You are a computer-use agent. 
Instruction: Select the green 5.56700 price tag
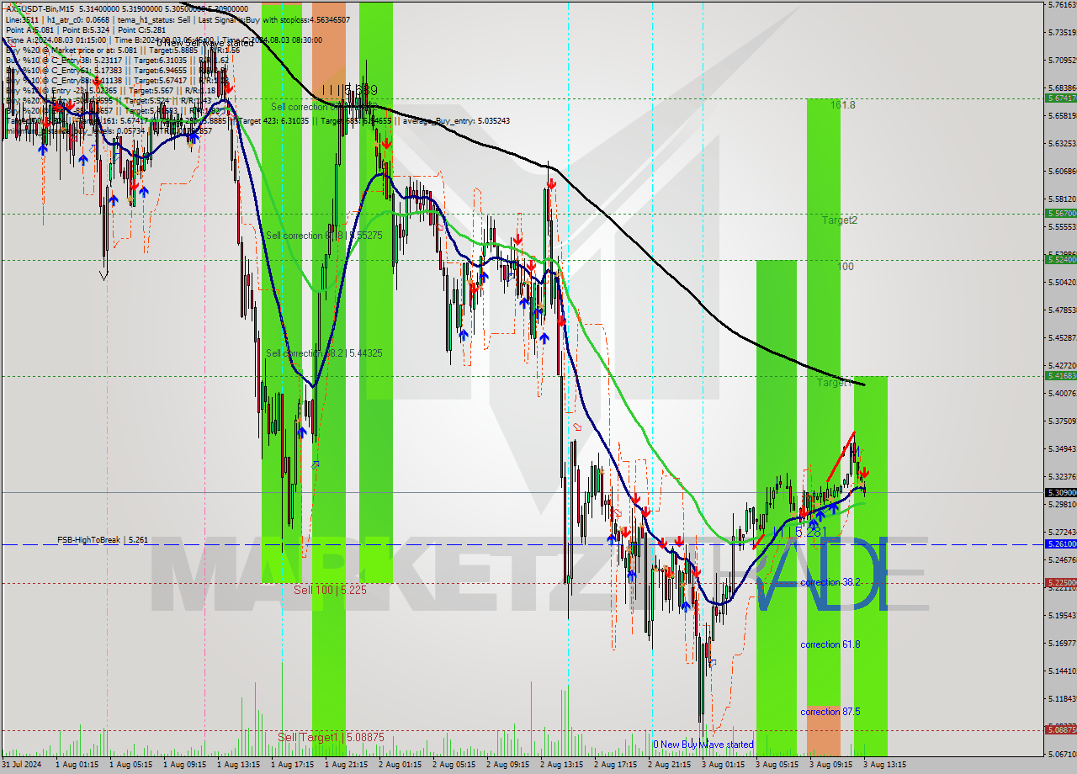tap(1060, 214)
